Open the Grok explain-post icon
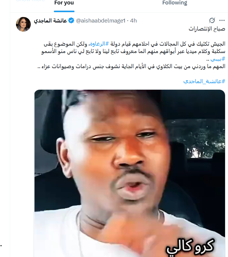The width and height of the screenshot is (228, 257). coord(212,20)
